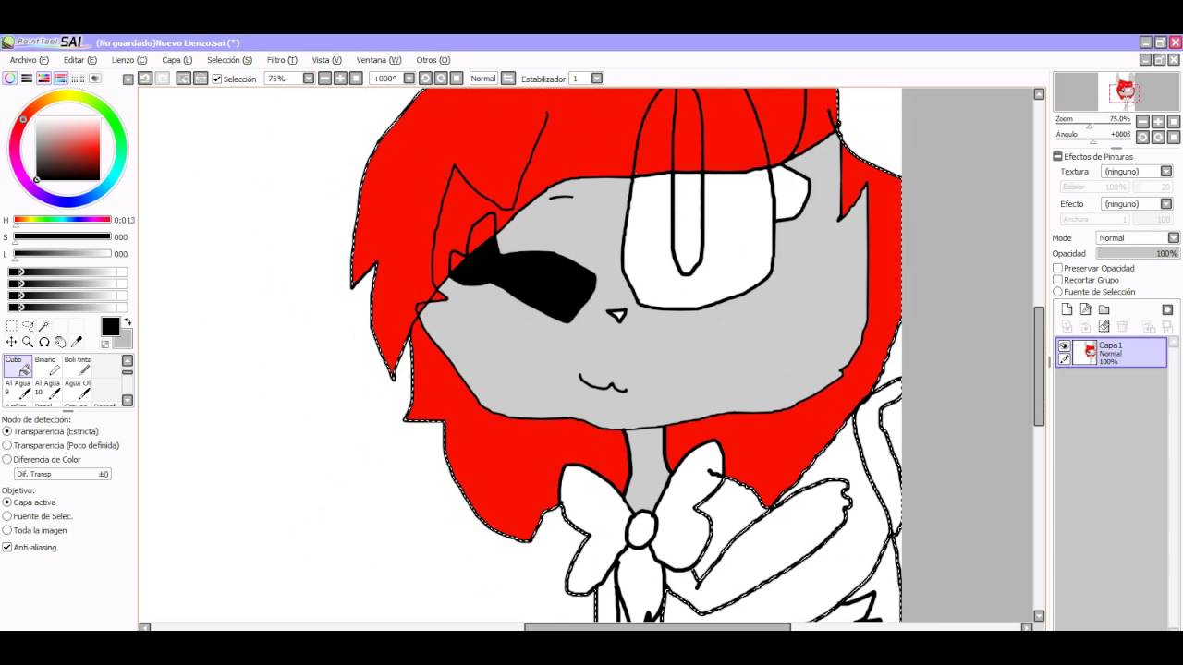Choose the Boli tinta ink pen
The width and height of the screenshot is (1183, 665).
click(x=77, y=366)
